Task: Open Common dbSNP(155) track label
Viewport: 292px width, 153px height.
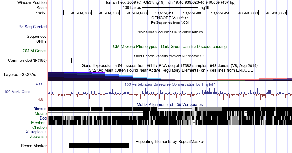Action: coord(27,60)
